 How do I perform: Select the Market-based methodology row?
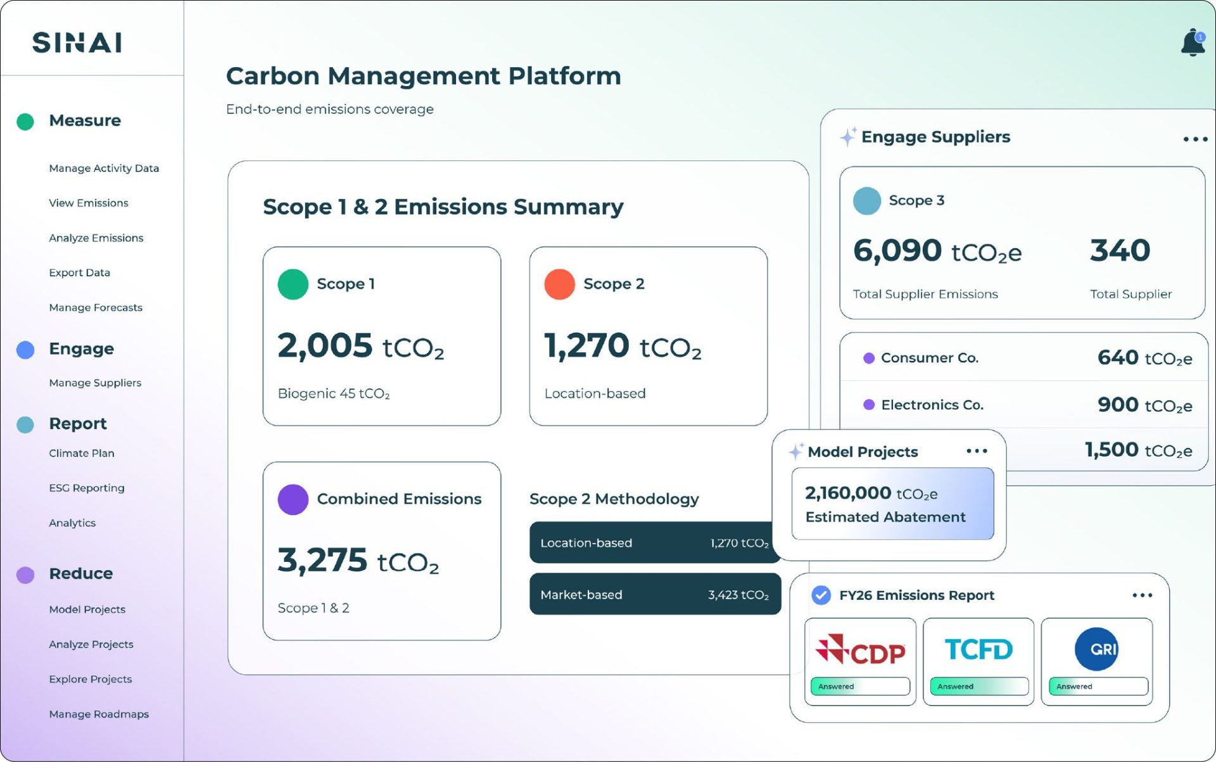tap(655, 594)
